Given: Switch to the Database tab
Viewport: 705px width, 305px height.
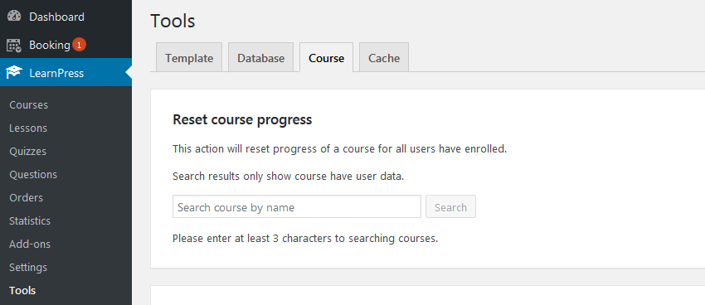Looking at the screenshot, I should coord(260,57).
